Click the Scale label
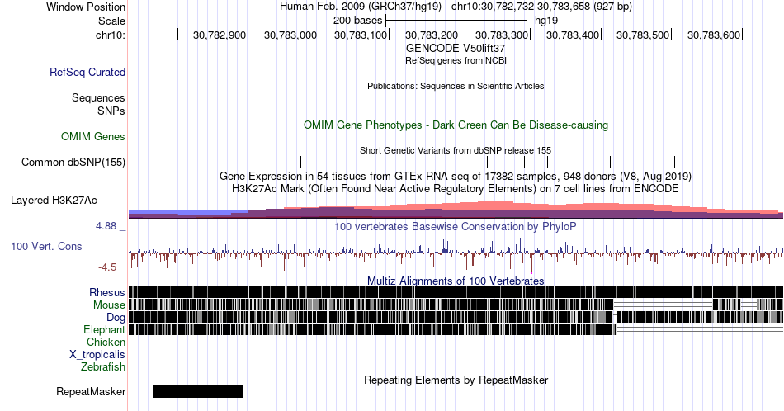 click(111, 21)
